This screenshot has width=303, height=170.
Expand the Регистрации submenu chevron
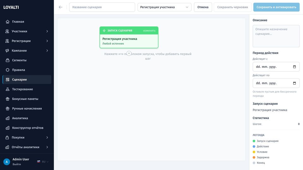pyautogui.click(x=47, y=41)
